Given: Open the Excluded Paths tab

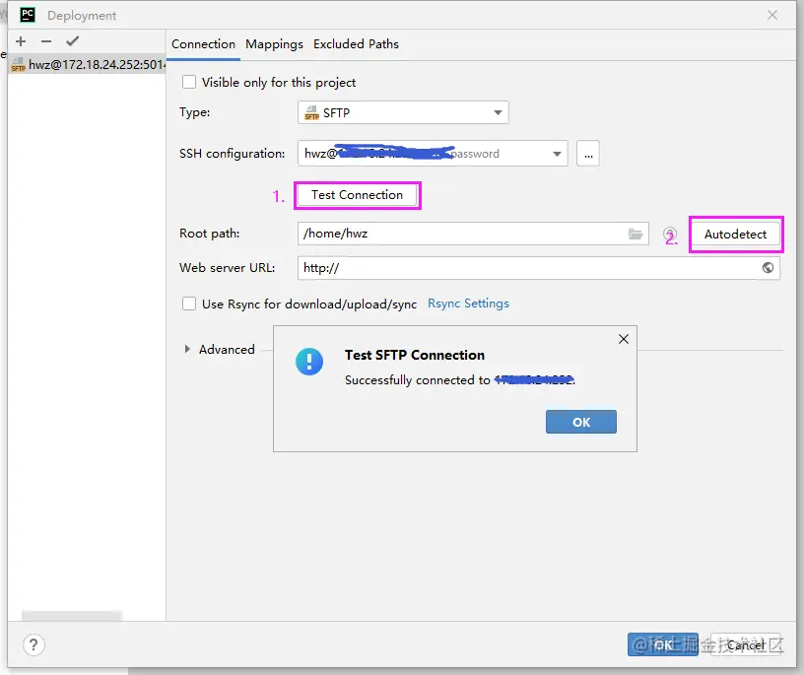Looking at the screenshot, I should coord(356,44).
